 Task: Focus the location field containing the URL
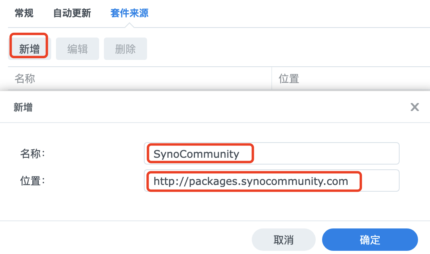(x=251, y=181)
